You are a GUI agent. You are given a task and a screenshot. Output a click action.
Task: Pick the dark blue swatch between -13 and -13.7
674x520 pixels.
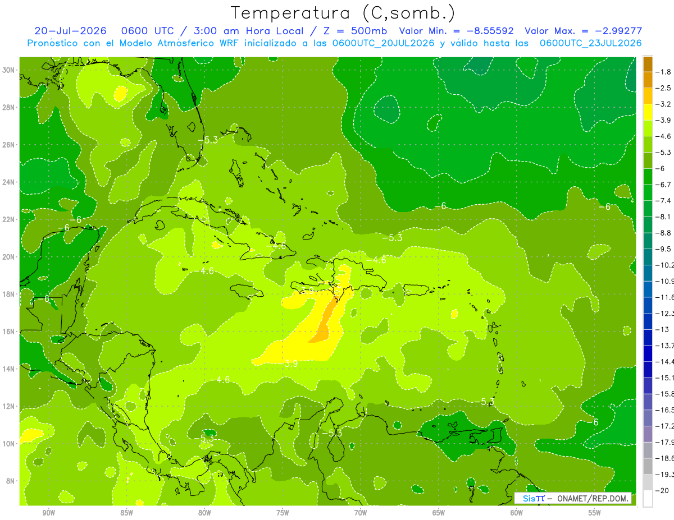coord(648,337)
